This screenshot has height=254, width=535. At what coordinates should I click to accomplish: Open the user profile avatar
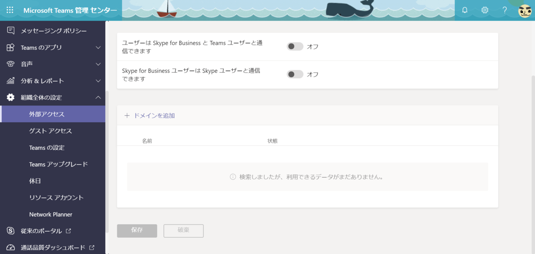[525, 11]
